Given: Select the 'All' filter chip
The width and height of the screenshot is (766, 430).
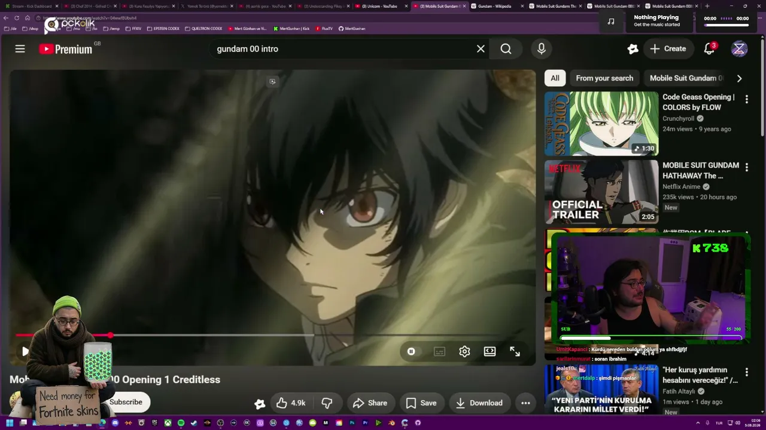Looking at the screenshot, I should [x=555, y=78].
